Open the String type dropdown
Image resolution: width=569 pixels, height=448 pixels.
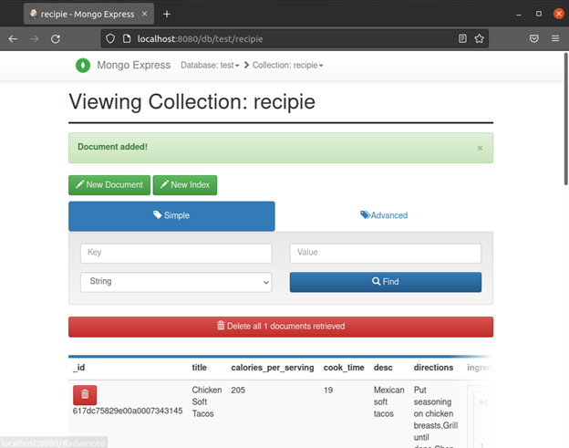click(x=176, y=282)
